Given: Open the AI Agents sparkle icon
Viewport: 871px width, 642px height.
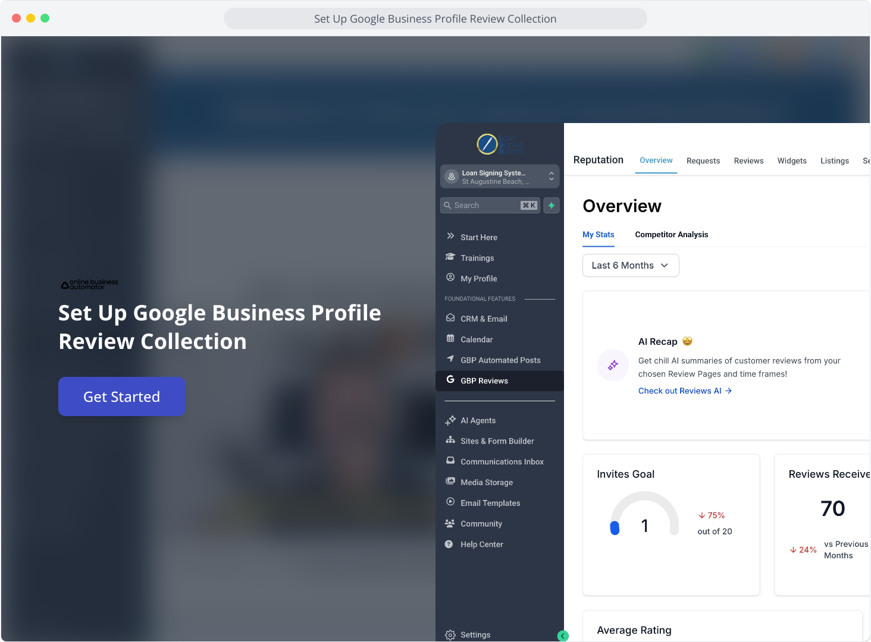Looking at the screenshot, I should (x=450, y=420).
